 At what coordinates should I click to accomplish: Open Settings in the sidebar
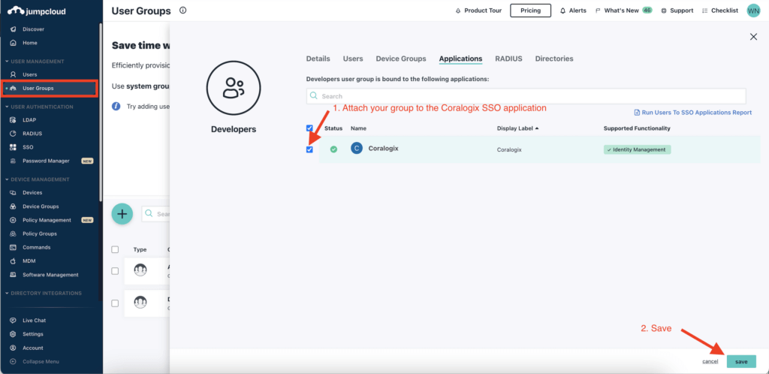(x=32, y=333)
